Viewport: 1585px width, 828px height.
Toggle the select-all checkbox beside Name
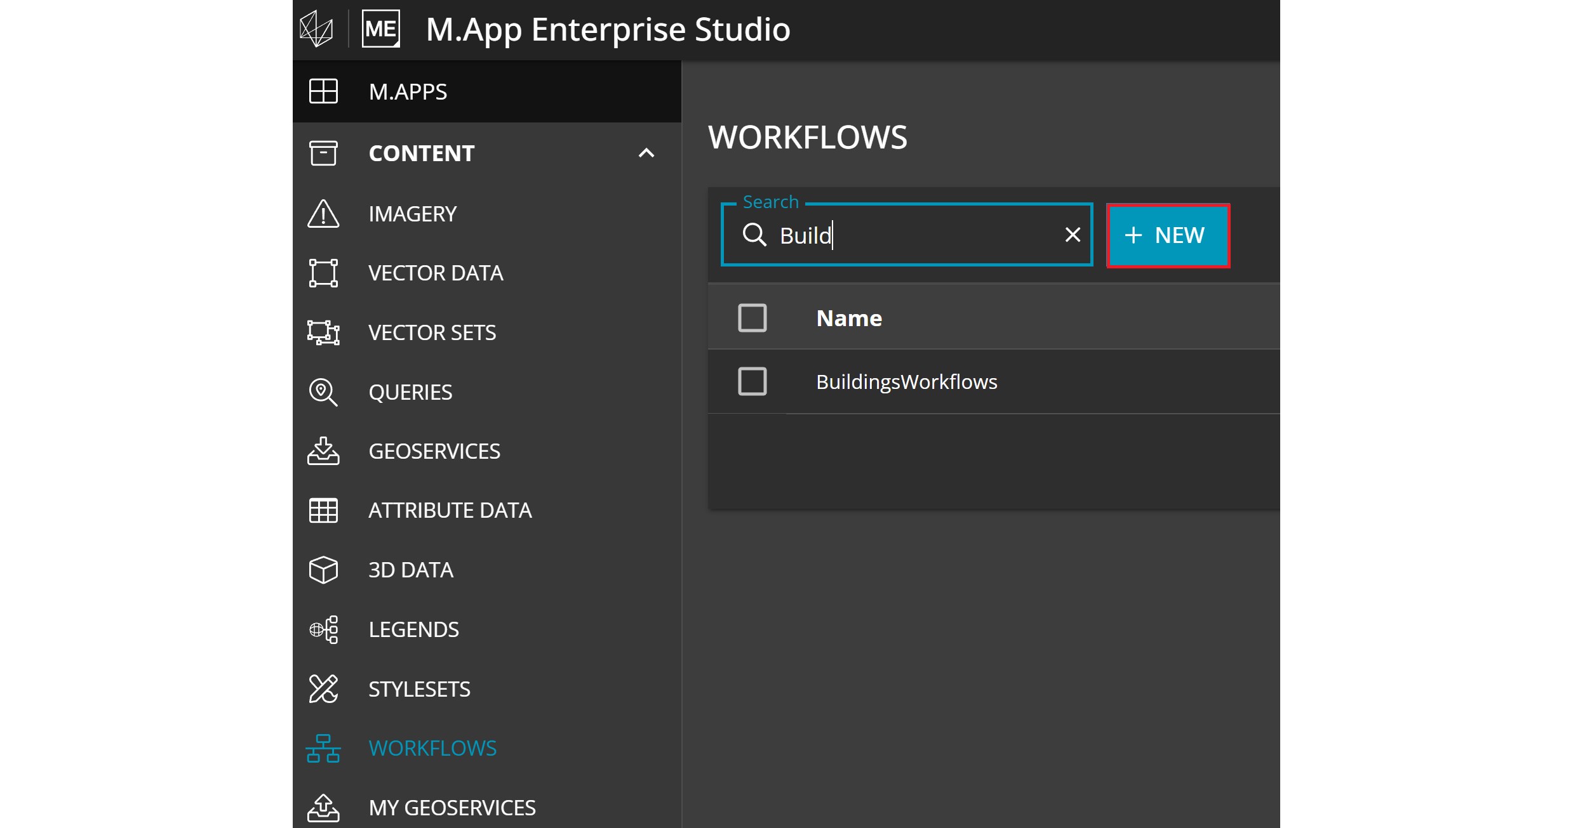(752, 318)
